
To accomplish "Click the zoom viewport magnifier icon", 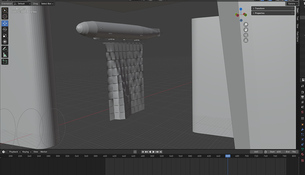I will (246, 24).
